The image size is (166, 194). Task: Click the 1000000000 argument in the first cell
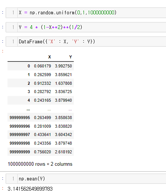(101, 12)
